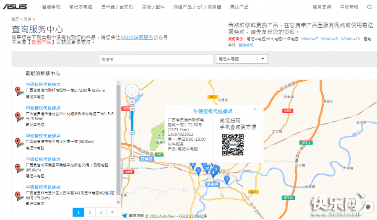Open first result titled 华硕授权代送修点 (8.6km)
377x220 pixels.
(43, 84)
